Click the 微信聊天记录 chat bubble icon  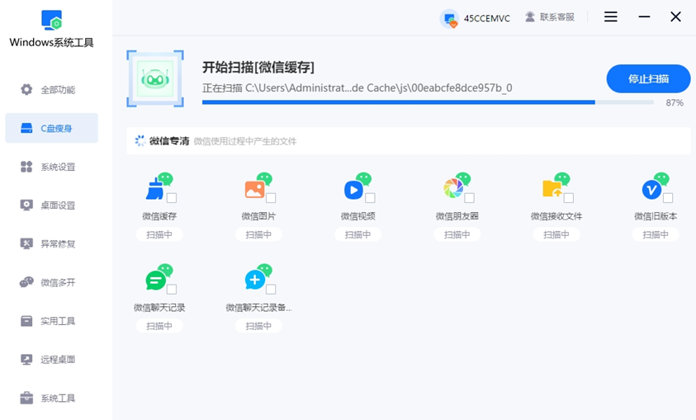point(156,281)
